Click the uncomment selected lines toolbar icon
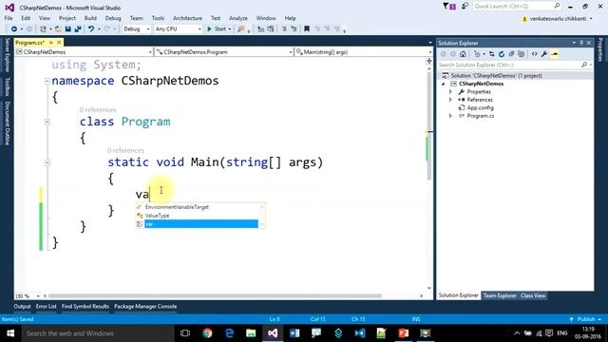Viewport: 608px width, 342px height. coord(294,29)
